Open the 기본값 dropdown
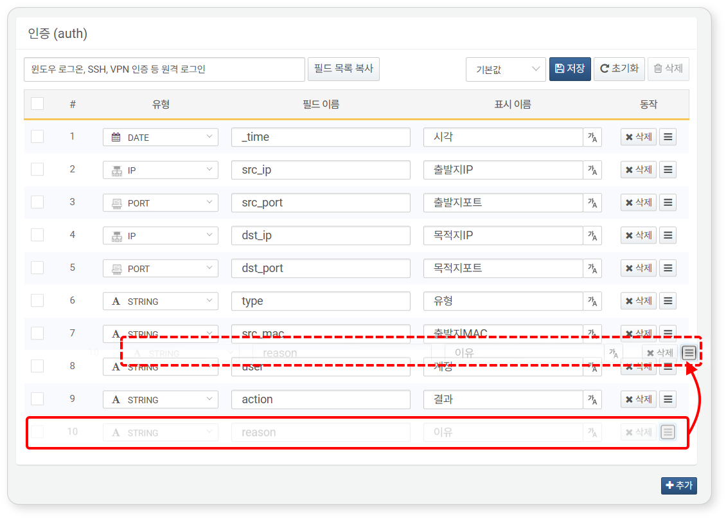Screen dimensions: 726x519 [506, 69]
